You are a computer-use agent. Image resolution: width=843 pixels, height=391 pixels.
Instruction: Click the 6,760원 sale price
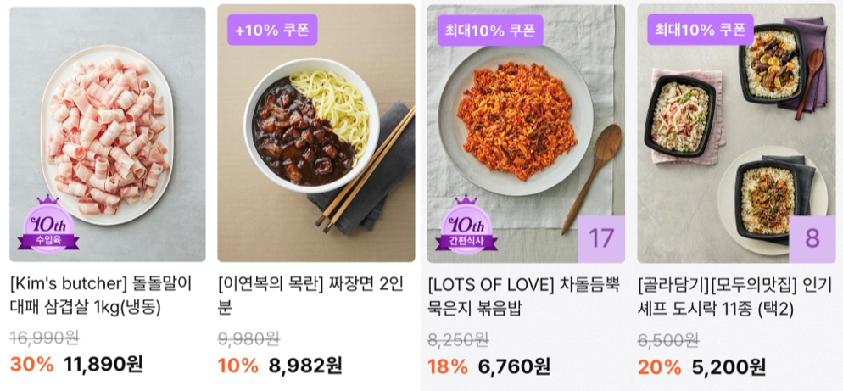(514, 366)
